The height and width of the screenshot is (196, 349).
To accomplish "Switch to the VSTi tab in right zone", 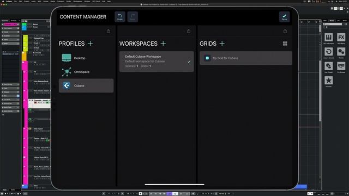I will tap(325, 21).
